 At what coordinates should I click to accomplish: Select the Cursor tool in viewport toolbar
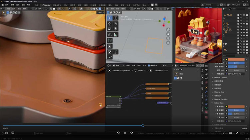tap(115, 18)
